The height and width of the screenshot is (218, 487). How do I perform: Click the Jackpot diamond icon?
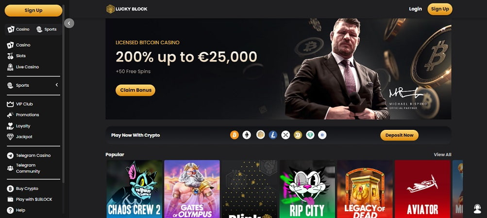tap(10, 137)
